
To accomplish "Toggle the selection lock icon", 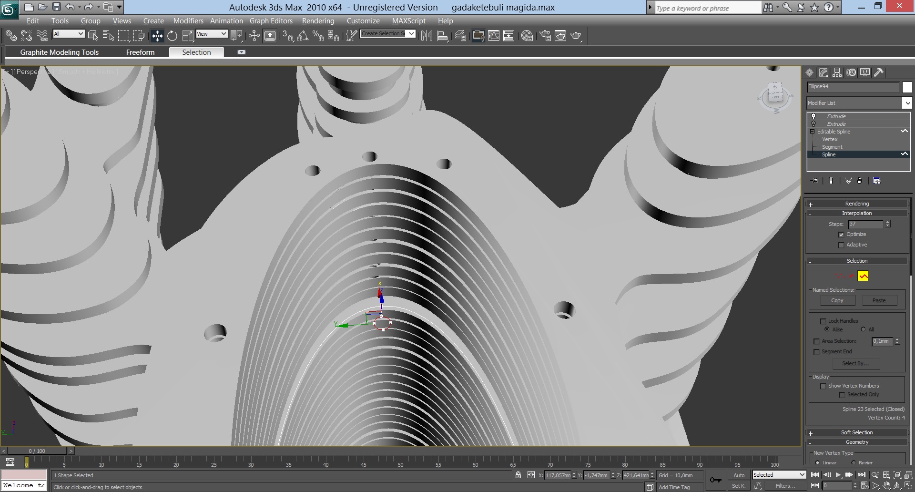I will (518, 475).
